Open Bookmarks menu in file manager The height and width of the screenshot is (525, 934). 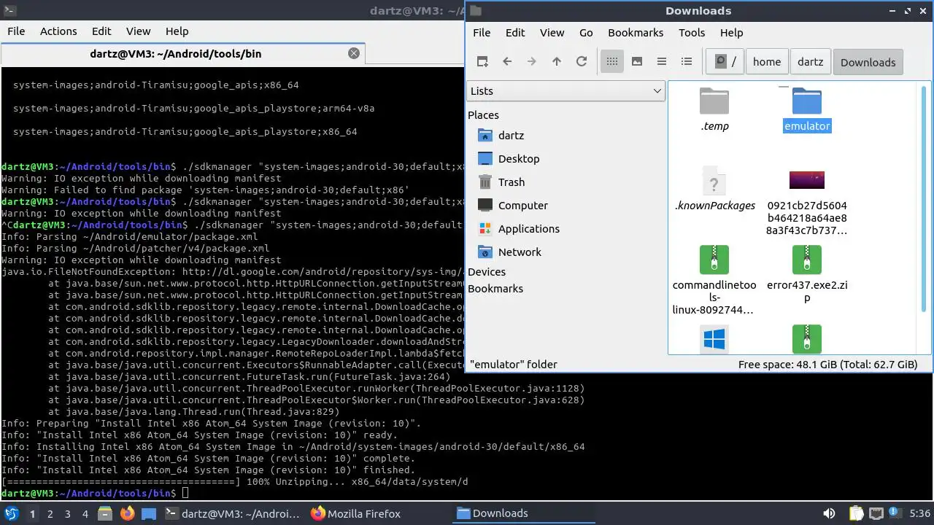[x=636, y=32]
